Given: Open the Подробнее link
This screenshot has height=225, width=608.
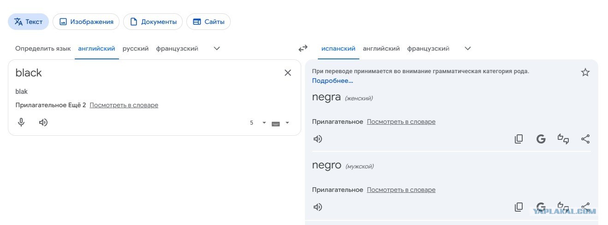Looking at the screenshot, I should (333, 81).
